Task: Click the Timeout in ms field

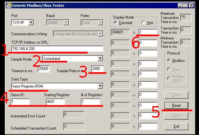Action: 44,69
